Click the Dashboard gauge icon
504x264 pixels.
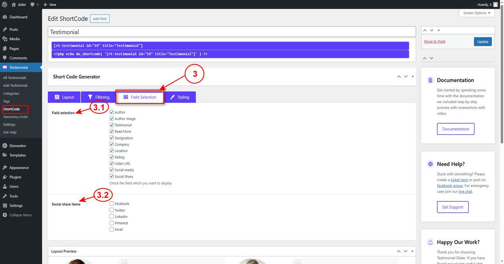[x=5, y=17]
